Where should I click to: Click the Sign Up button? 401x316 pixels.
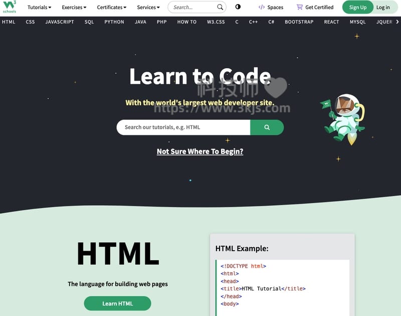pyautogui.click(x=358, y=8)
